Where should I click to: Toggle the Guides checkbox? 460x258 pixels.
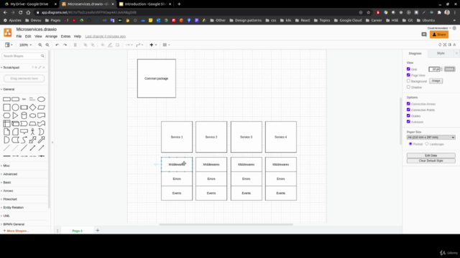click(408, 116)
